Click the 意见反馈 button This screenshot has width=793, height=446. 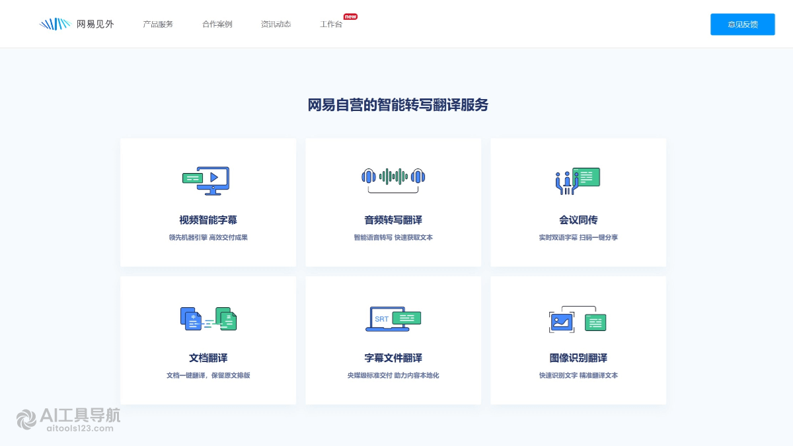pos(743,24)
